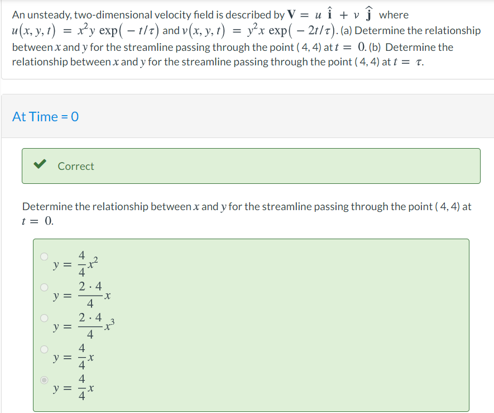Screen dimensions: 494x413
Task: Click the equation label y = (2·4/4)x
Action: click(78, 295)
